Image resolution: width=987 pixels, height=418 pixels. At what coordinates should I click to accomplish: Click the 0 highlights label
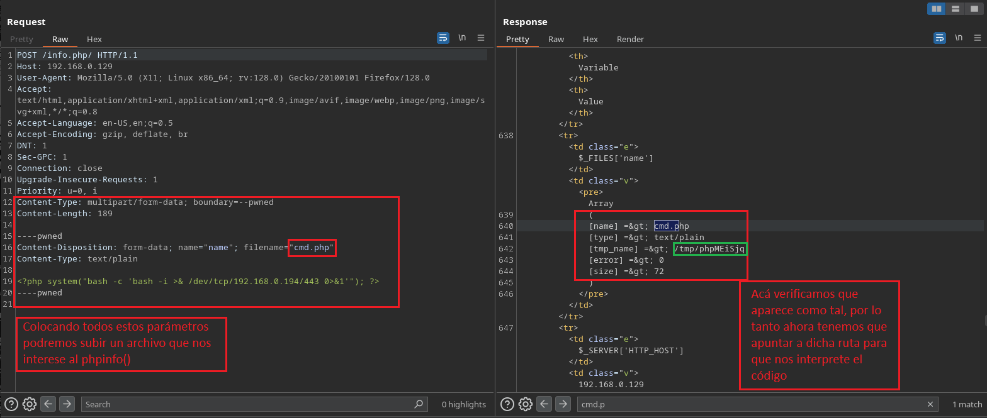[464, 404]
